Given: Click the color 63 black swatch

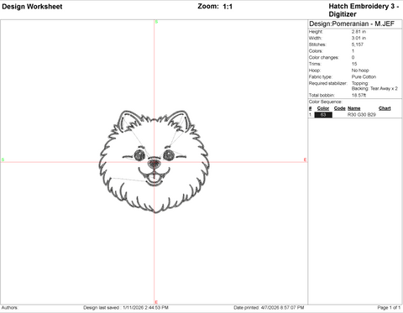Looking at the screenshot, I should tap(323, 115).
